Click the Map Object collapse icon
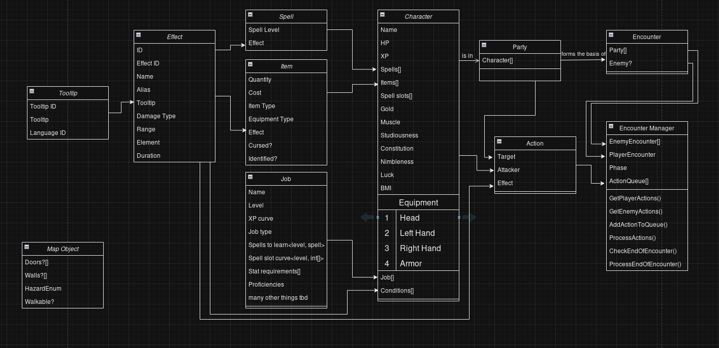 27,247
